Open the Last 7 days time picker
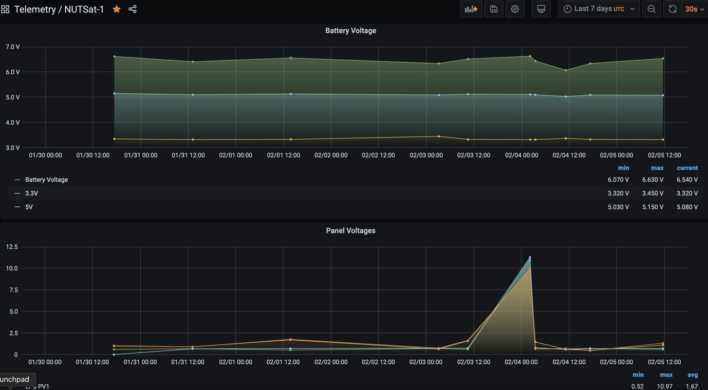This screenshot has height=390, width=708. (x=599, y=9)
